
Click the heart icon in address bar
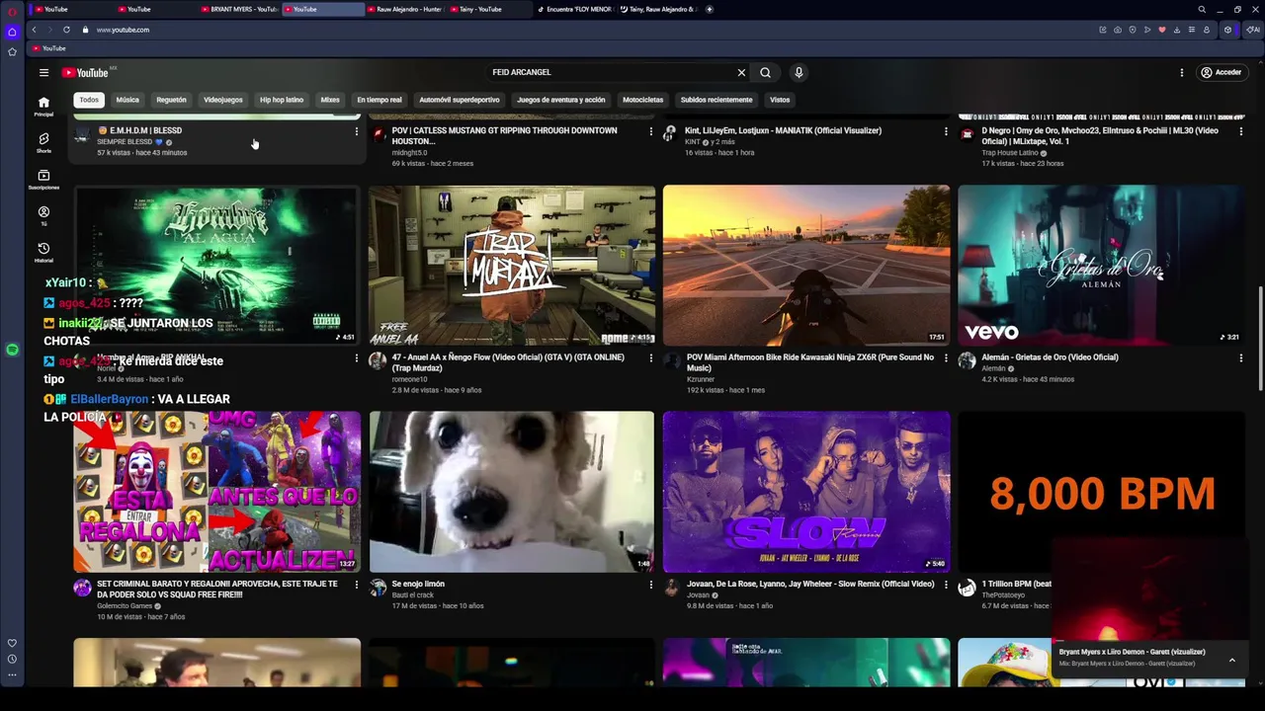pos(1161,30)
